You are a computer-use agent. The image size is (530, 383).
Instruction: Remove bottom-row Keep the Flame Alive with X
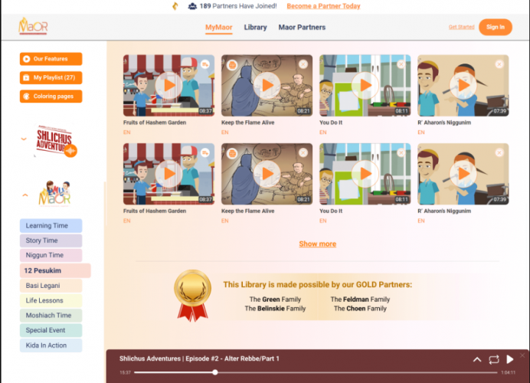coord(303,152)
